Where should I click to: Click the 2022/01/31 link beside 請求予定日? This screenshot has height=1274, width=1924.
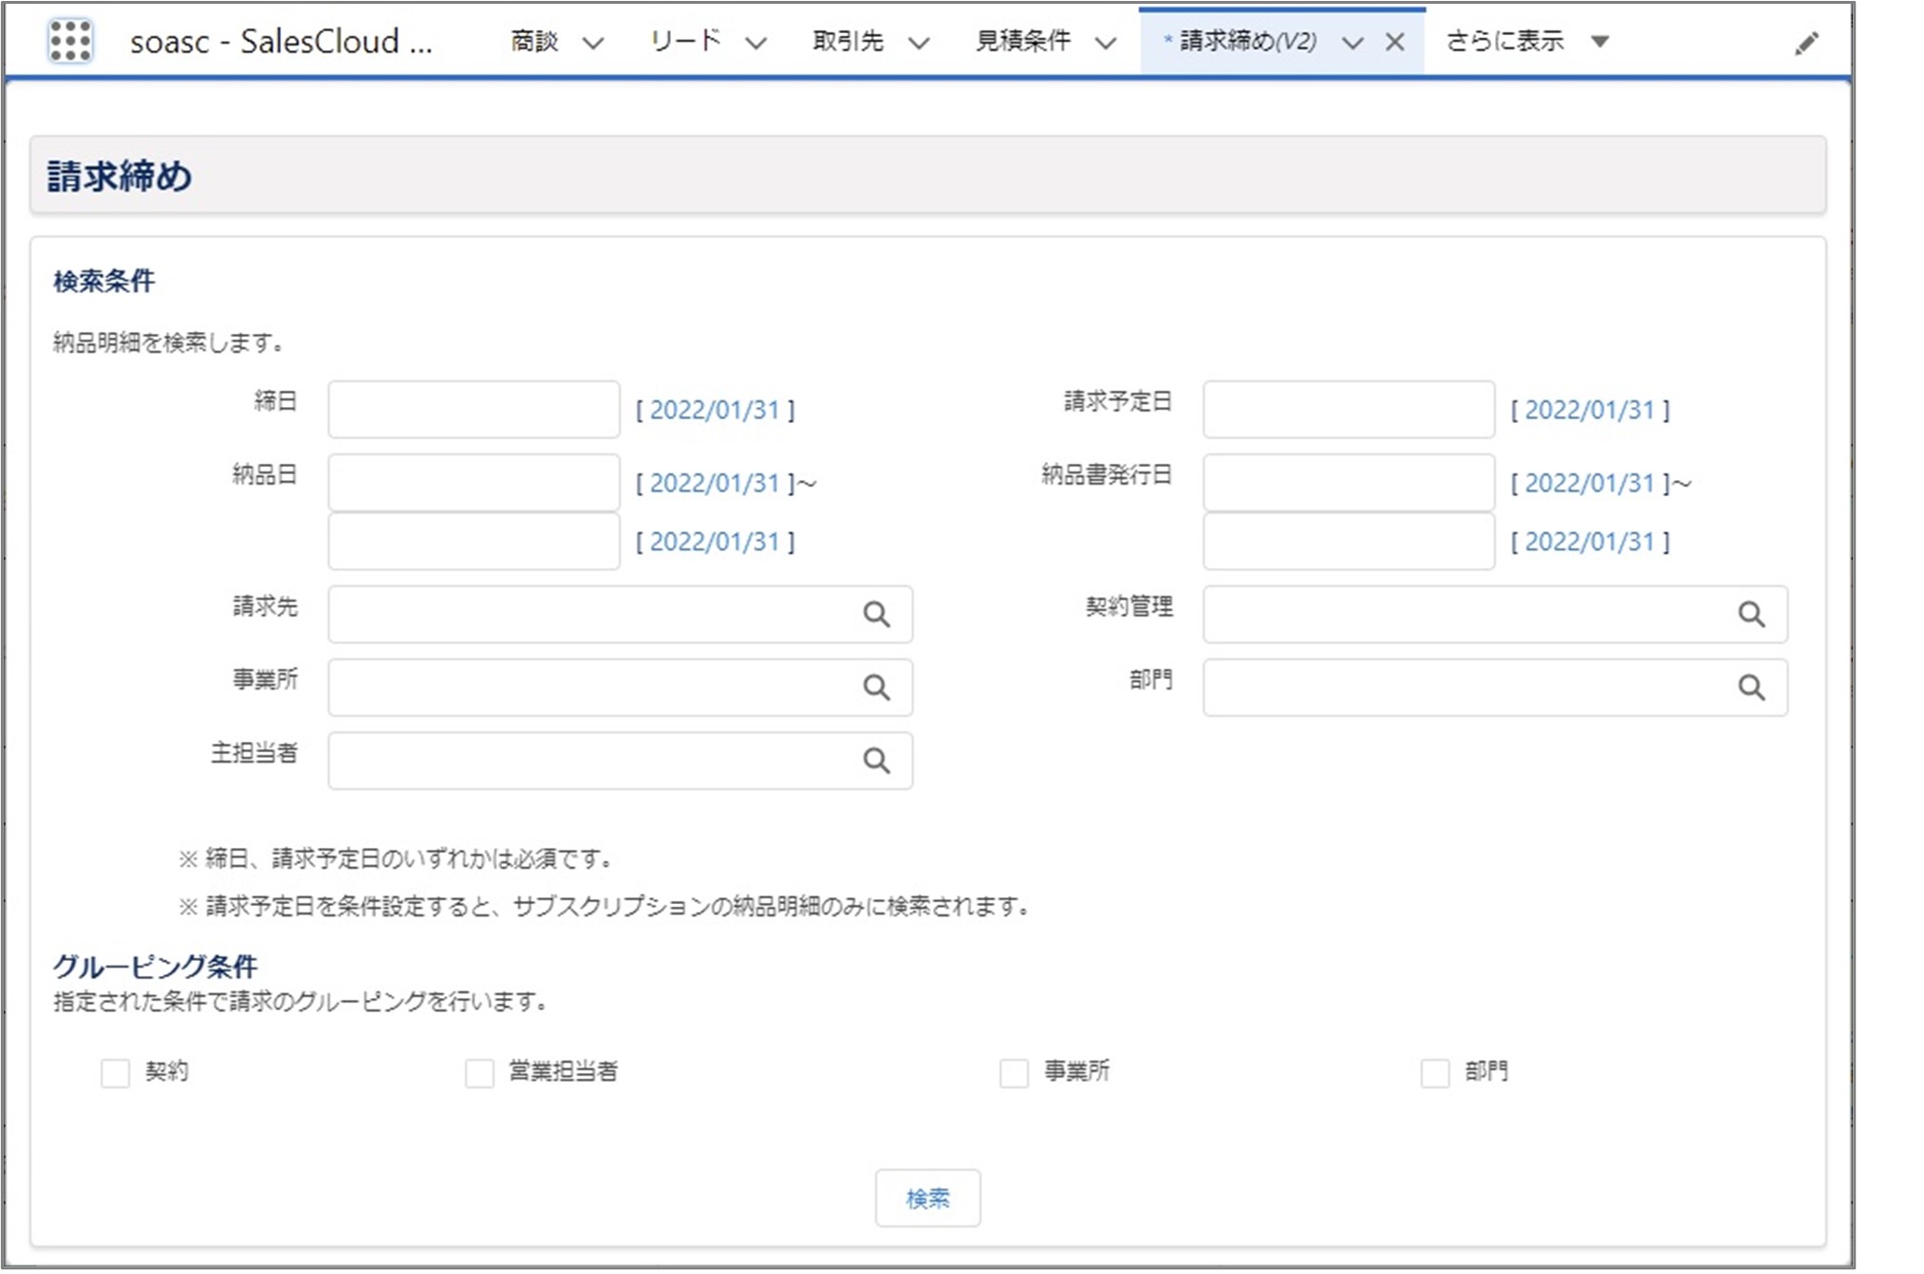tap(1590, 410)
